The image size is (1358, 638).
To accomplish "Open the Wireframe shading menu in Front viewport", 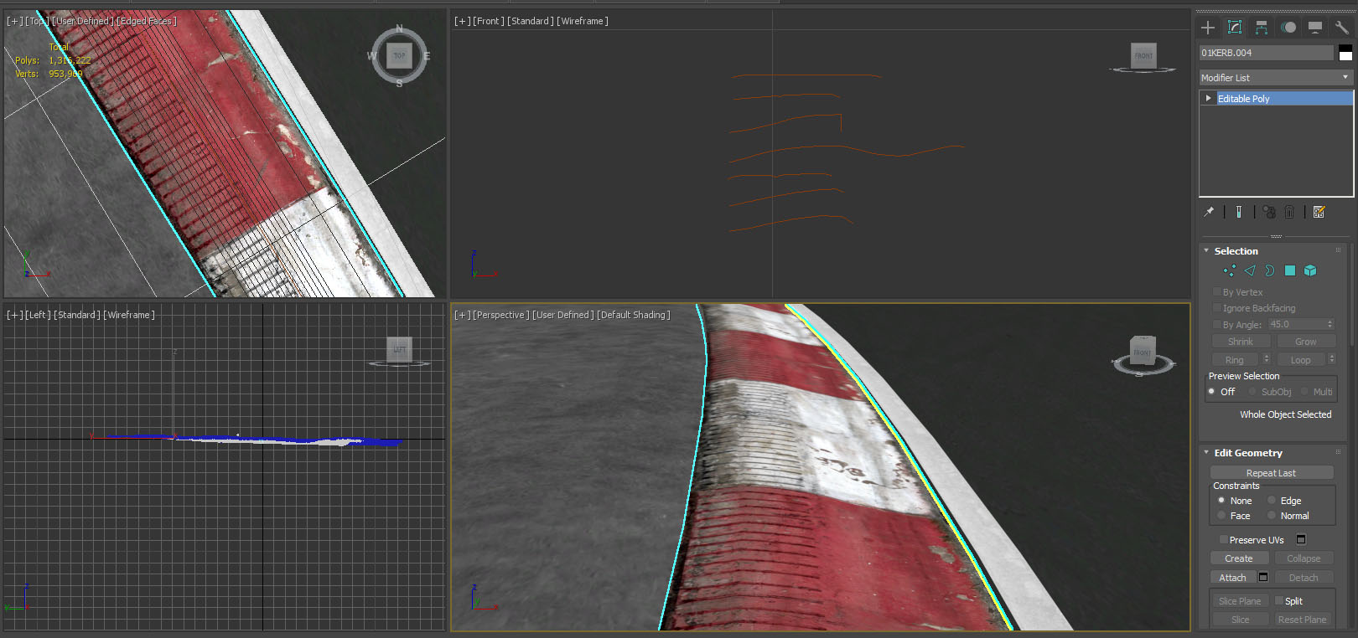I will coord(582,21).
